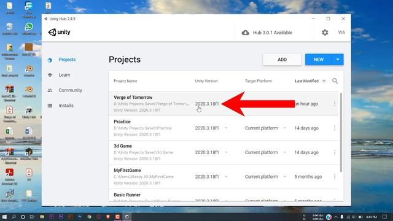The height and width of the screenshot is (221, 393).
Task: Open the Target Platform dropdown for 3d Game
Action: [284, 152]
